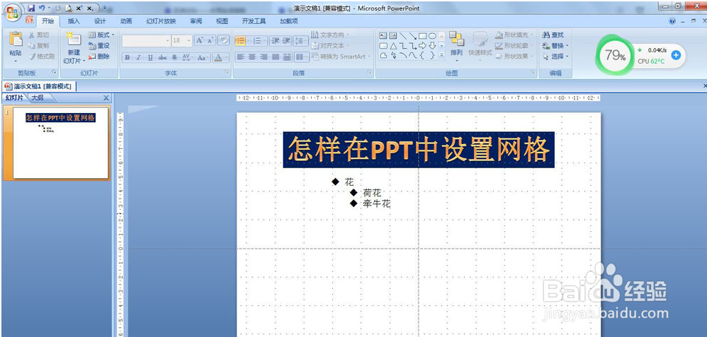Select the cloud freeform shape
This screenshot has height=337, width=707.
click(x=383, y=55)
